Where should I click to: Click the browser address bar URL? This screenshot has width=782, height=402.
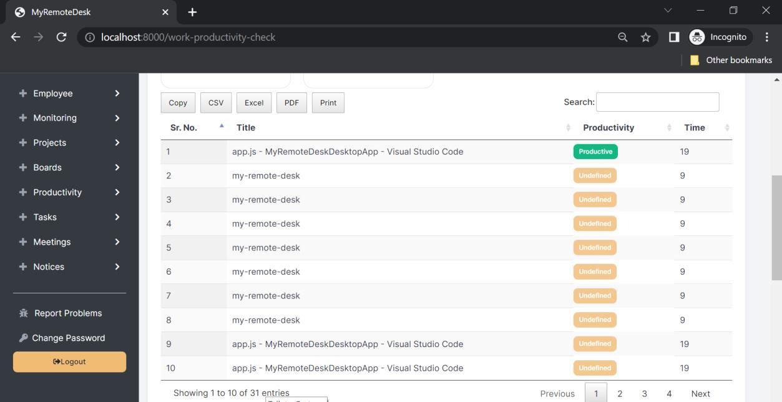[x=188, y=37]
